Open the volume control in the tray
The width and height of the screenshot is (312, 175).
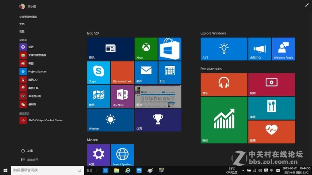260,170
